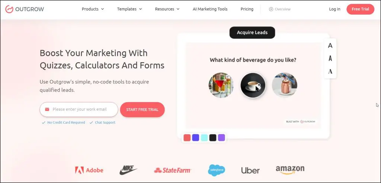Pick the purple color swatch
Image resolution: width=381 pixels, height=183 pixels.
[221, 138]
